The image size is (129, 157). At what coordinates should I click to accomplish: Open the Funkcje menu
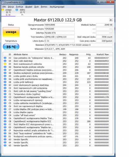(x=20, y=7)
